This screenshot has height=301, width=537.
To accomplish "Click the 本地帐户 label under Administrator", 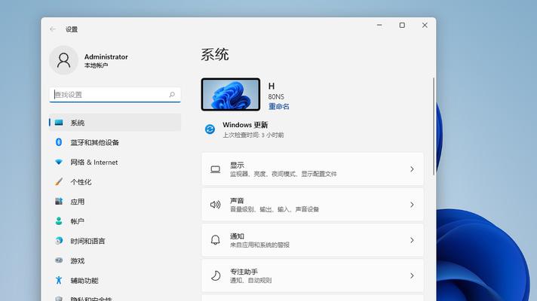I will [97, 65].
